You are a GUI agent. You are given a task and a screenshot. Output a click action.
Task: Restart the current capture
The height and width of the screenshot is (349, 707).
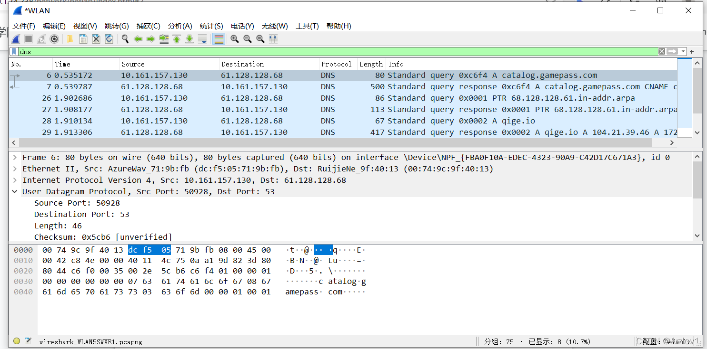click(x=41, y=39)
